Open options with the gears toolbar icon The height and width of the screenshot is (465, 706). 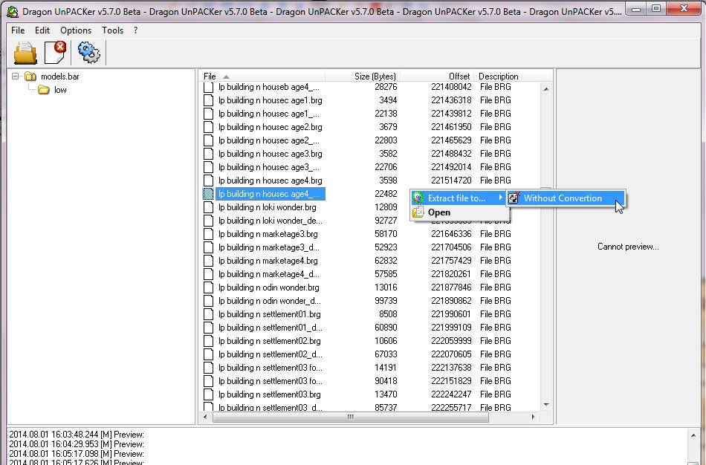88,52
